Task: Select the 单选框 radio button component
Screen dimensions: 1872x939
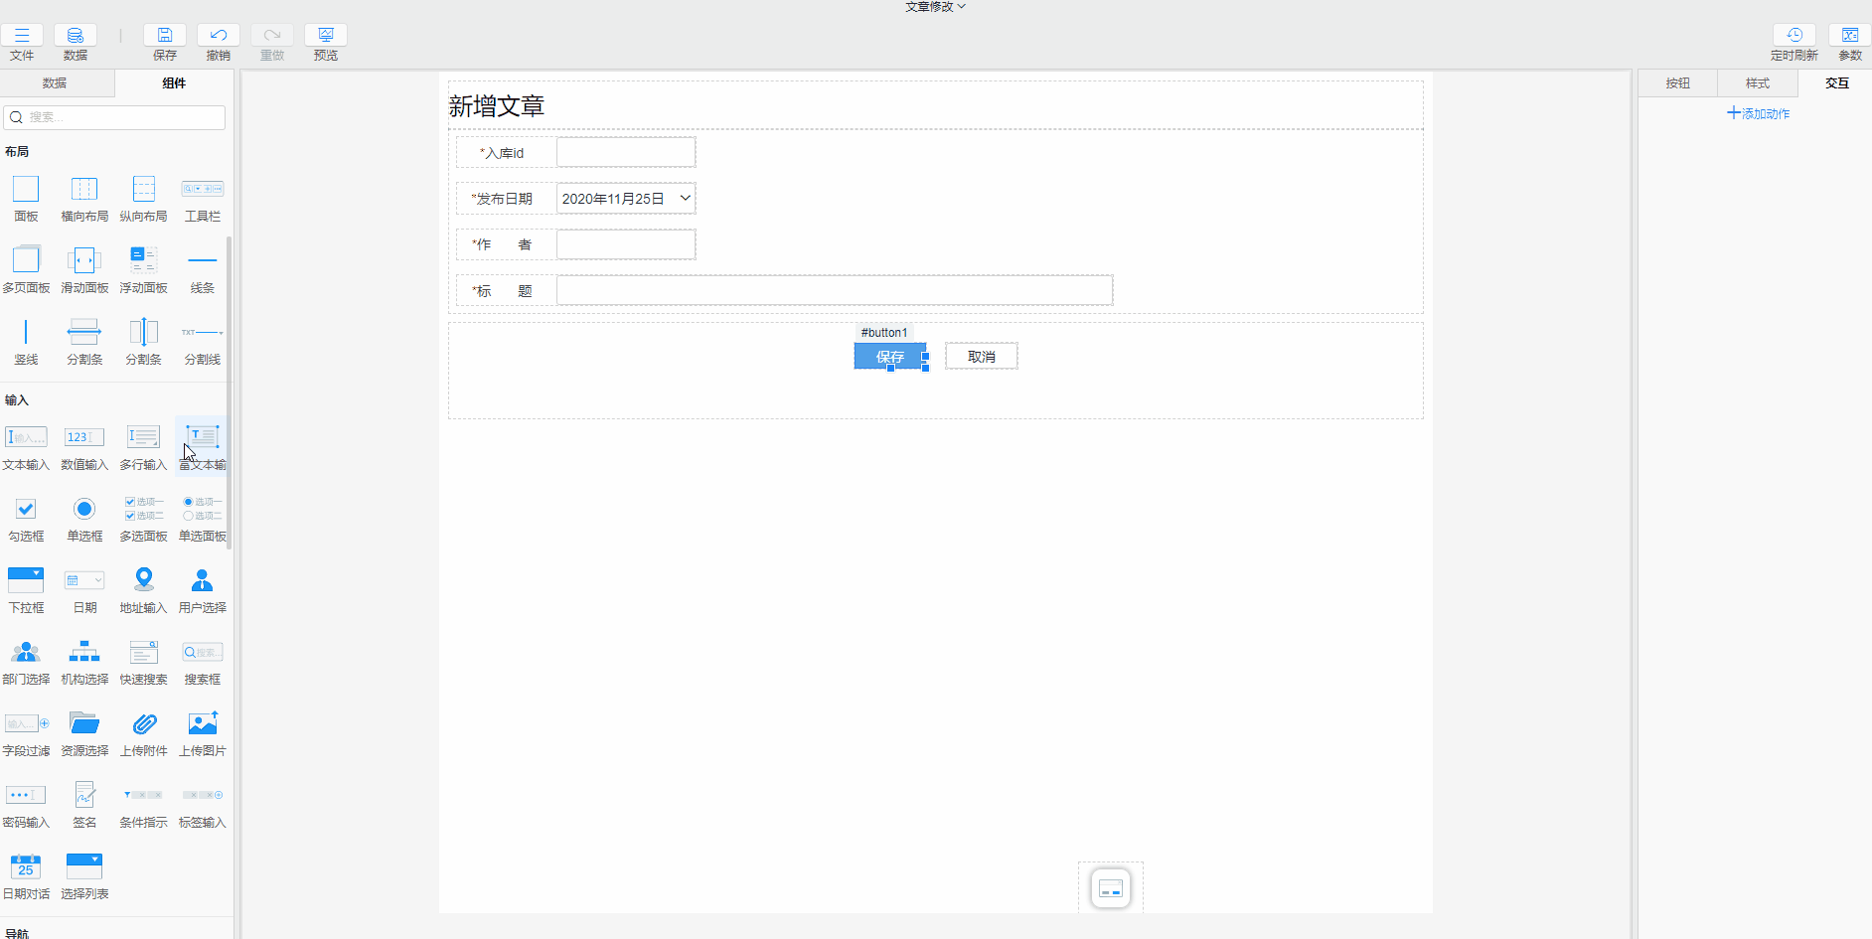Action: (x=84, y=510)
